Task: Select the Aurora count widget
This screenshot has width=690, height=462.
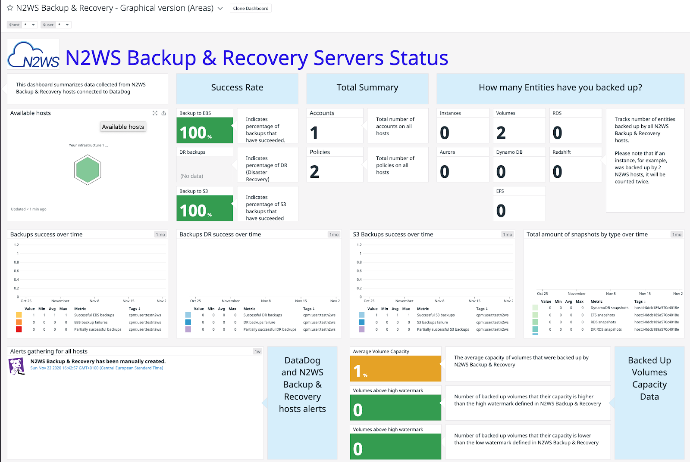Action: [x=463, y=165]
